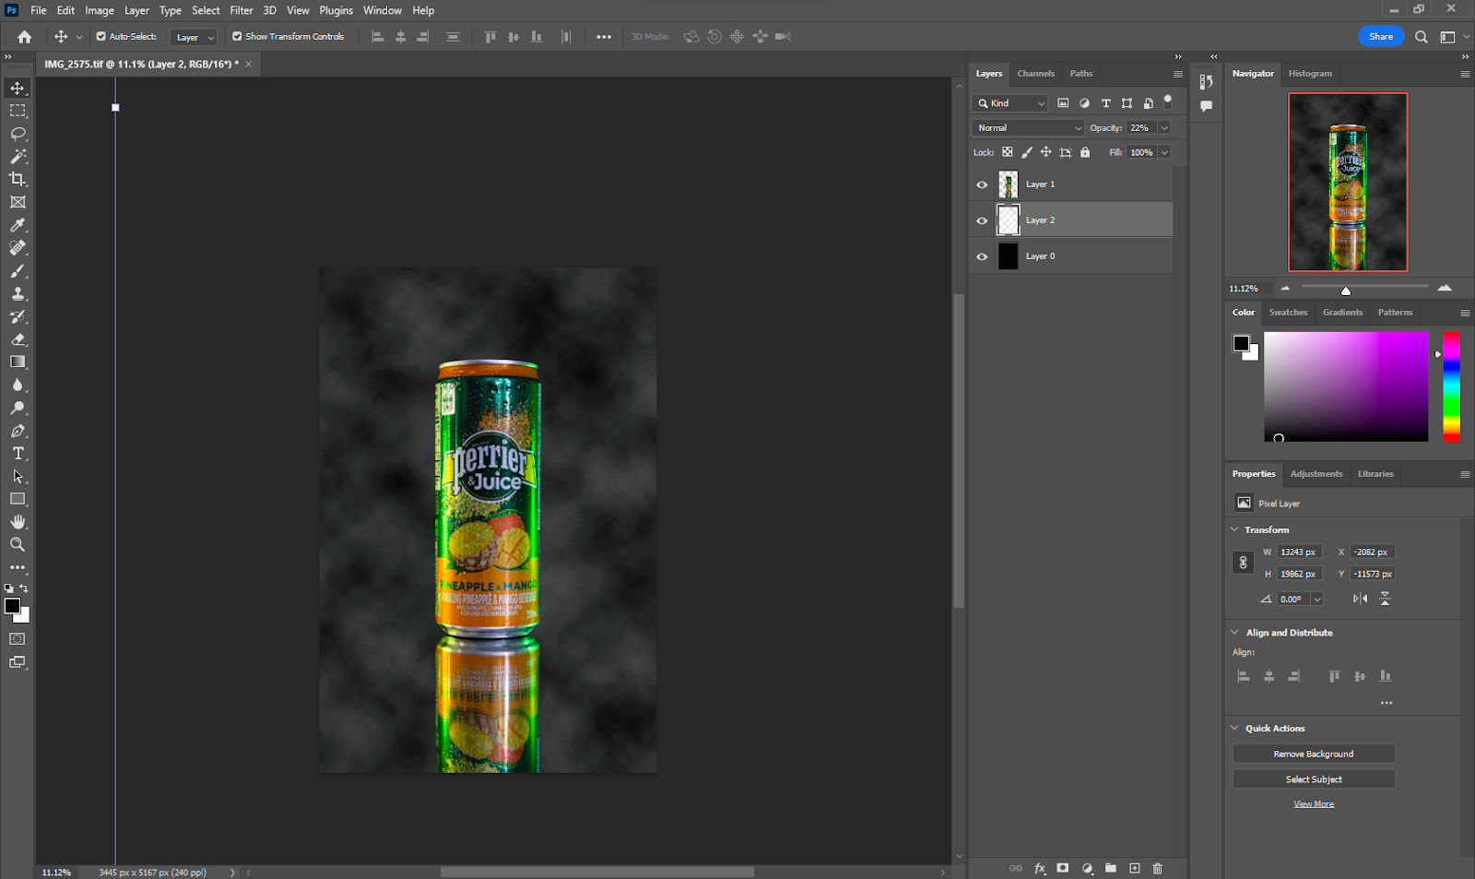Viewport: 1475px width, 879px height.
Task: Select the Crop tool
Action: (x=18, y=179)
